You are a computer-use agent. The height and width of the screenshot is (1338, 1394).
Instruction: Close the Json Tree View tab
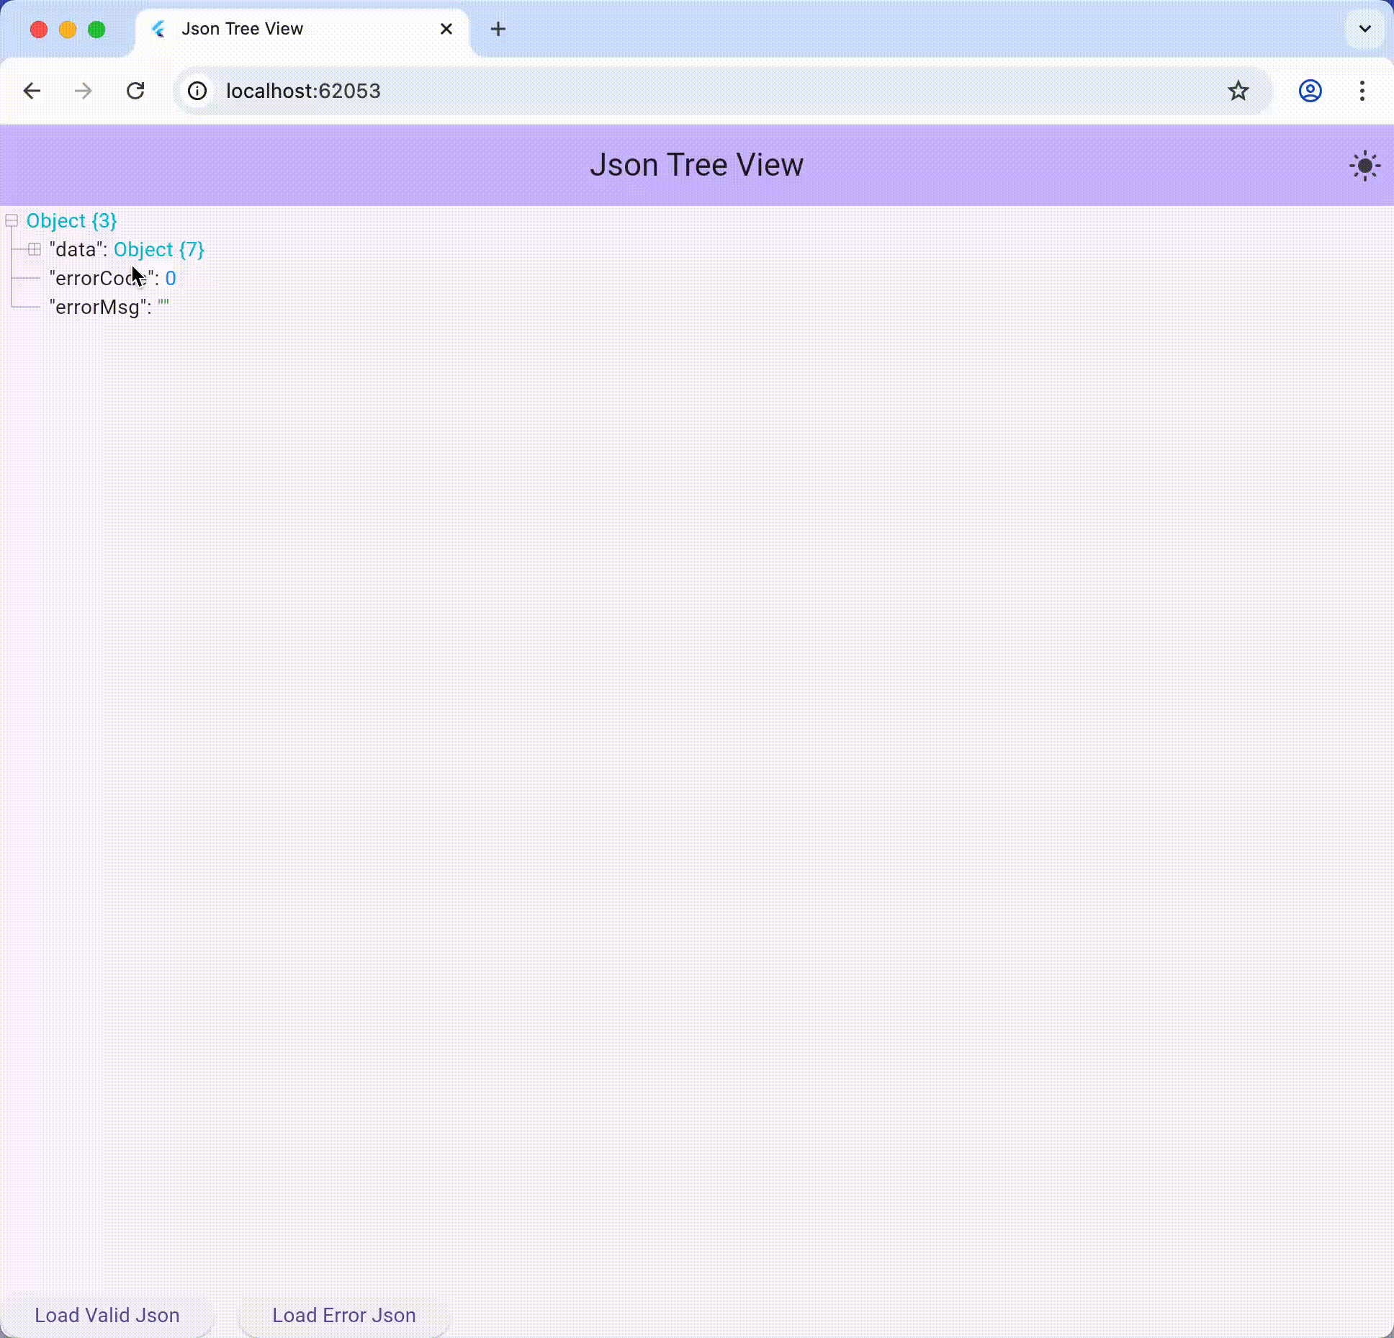(446, 29)
